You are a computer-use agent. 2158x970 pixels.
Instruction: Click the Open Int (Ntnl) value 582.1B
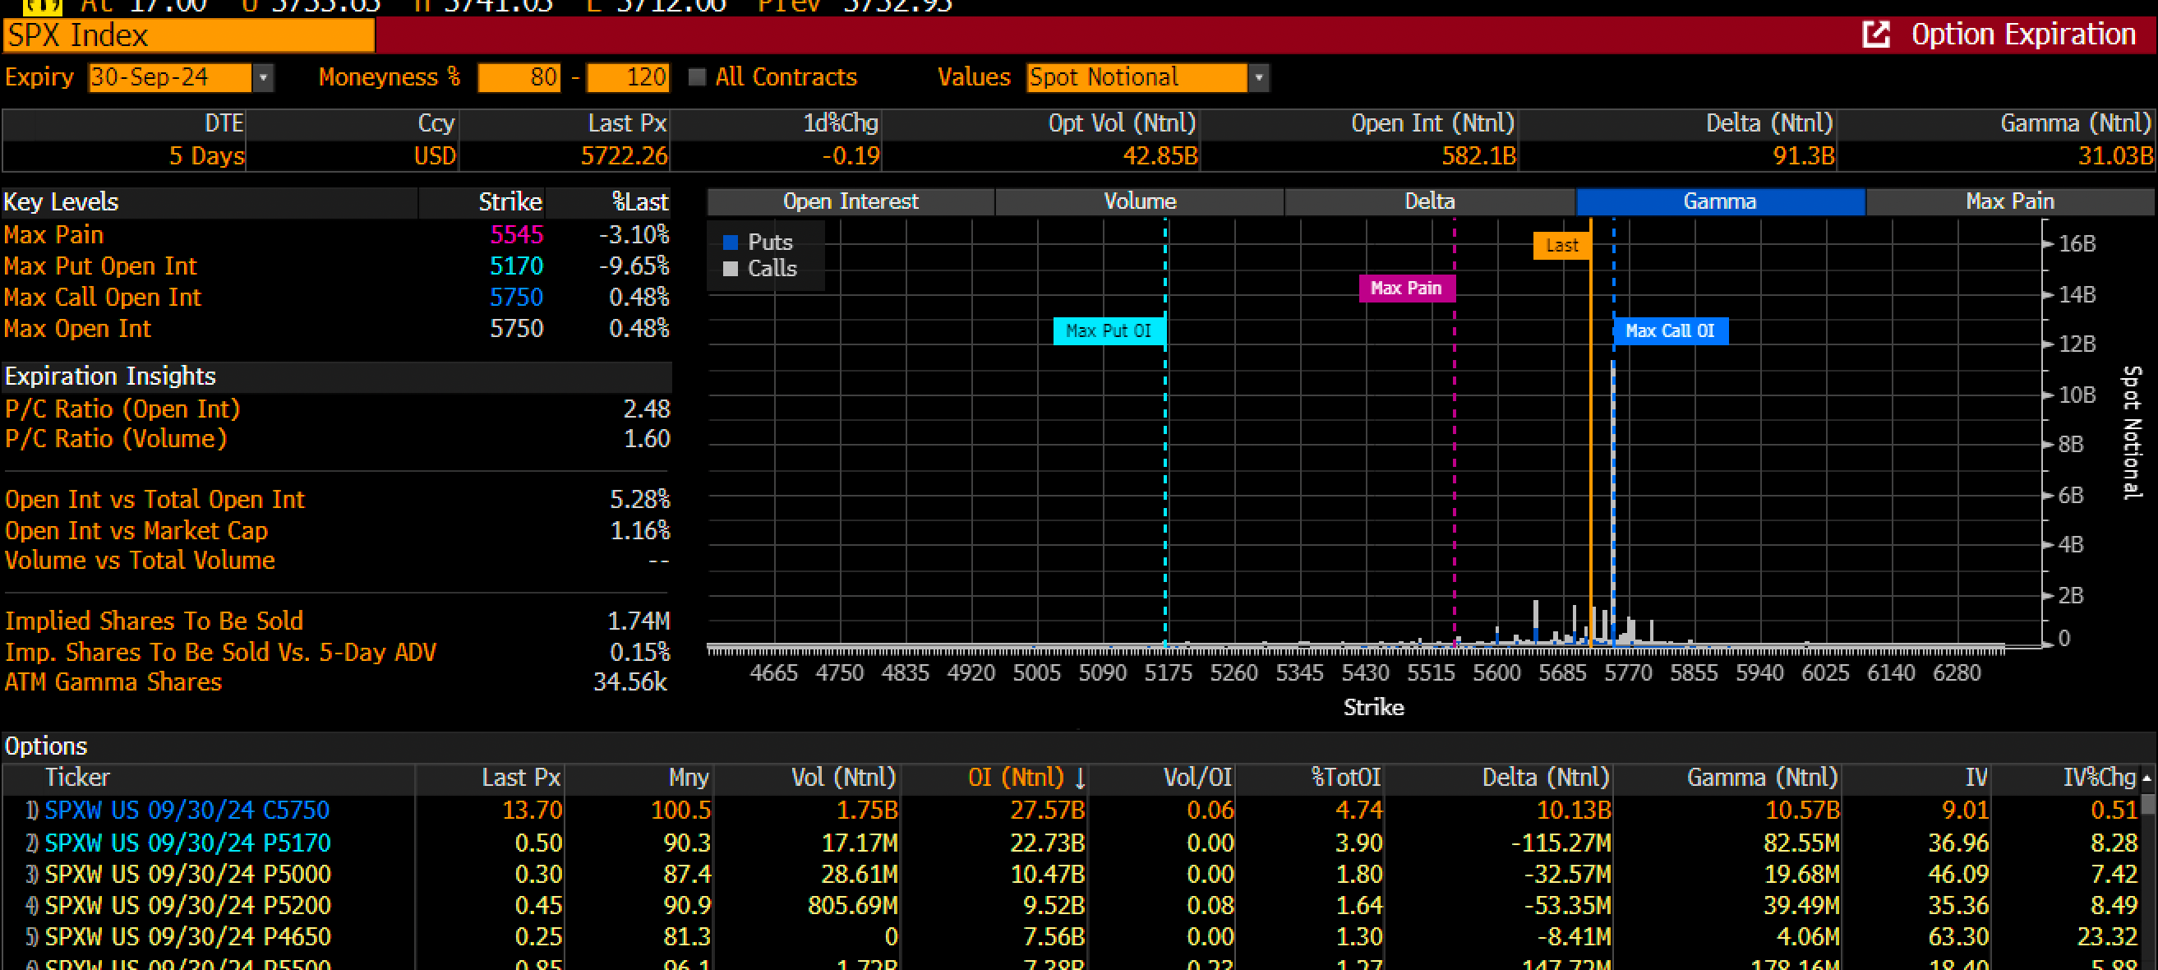tap(1478, 156)
